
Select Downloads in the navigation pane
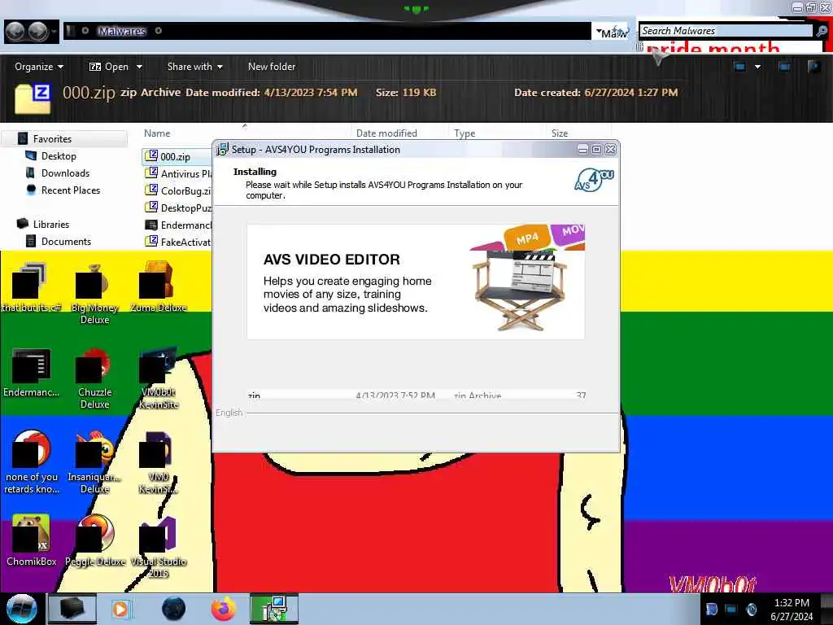click(x=65, y=173)
